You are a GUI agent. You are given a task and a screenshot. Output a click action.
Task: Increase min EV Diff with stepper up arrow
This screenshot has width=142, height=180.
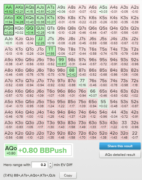click(x=50, y=163)
